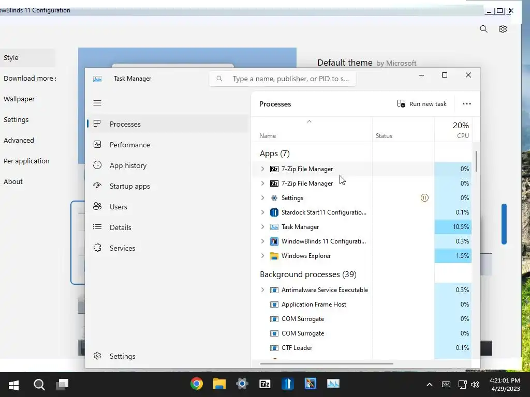Click the touch keyboard tray icon
530x397 pixels.
(x=446, y=385)
